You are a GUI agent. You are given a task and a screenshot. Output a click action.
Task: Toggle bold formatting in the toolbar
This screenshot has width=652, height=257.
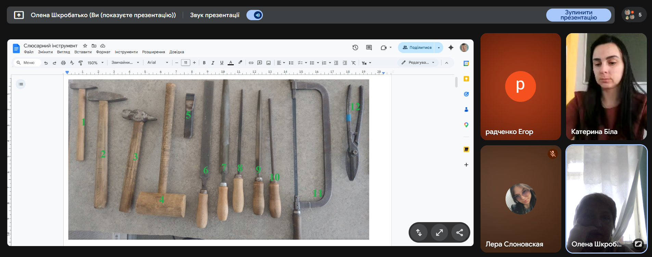pyautogui.click(x=204, y=63)
